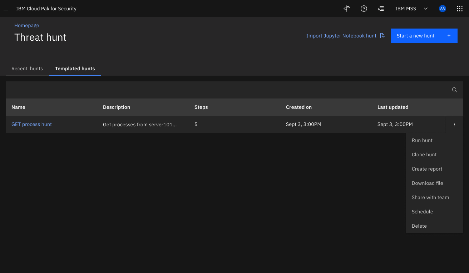
Task: Switch to the Recent hunts tab
Action: 27,69
